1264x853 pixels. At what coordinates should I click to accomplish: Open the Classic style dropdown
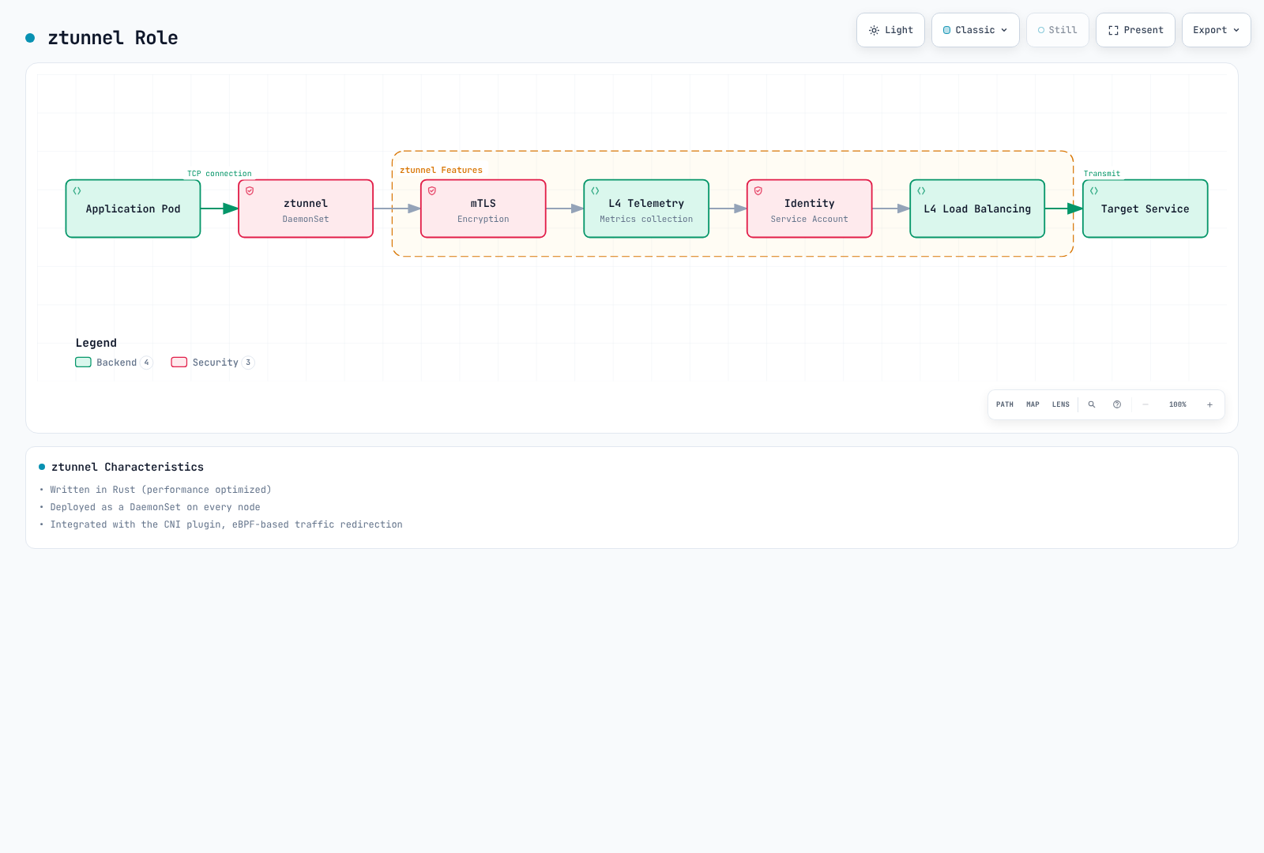point(976,30)
